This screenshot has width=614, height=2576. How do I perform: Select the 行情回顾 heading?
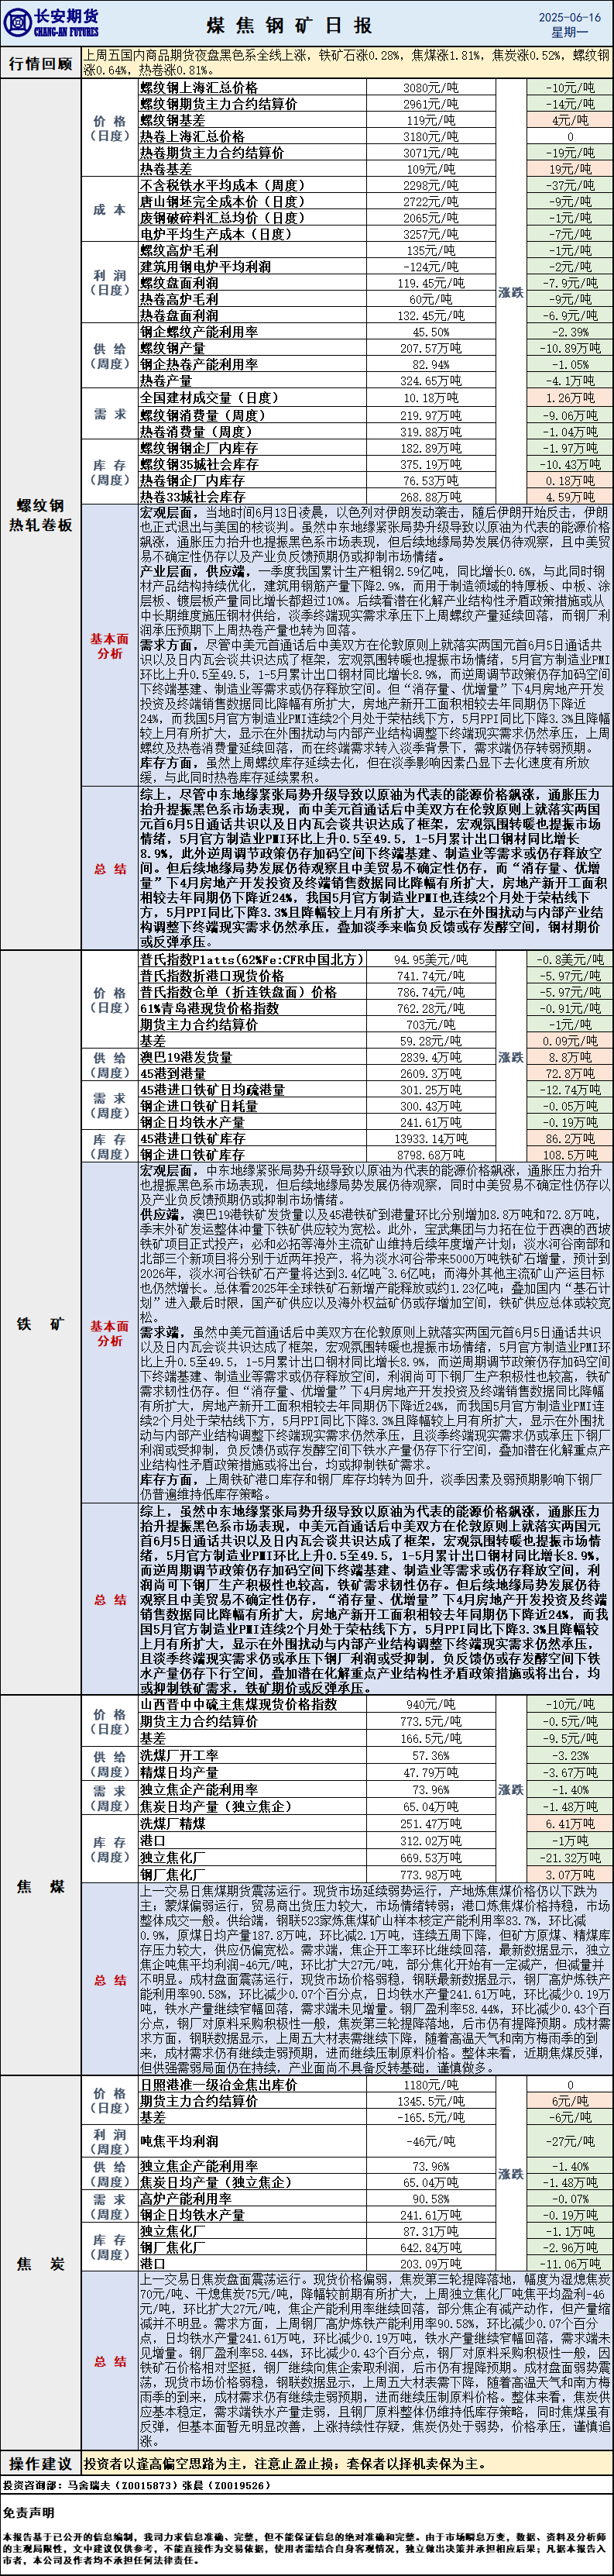click(40, 63)
